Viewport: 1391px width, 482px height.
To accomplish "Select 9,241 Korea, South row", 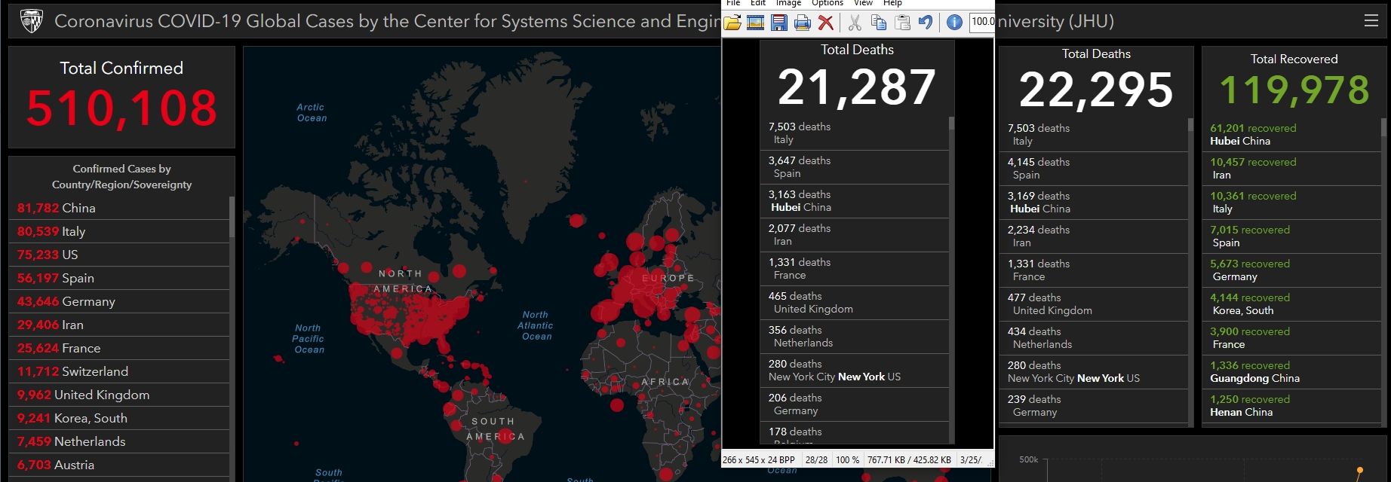I will tap(118, 418).
